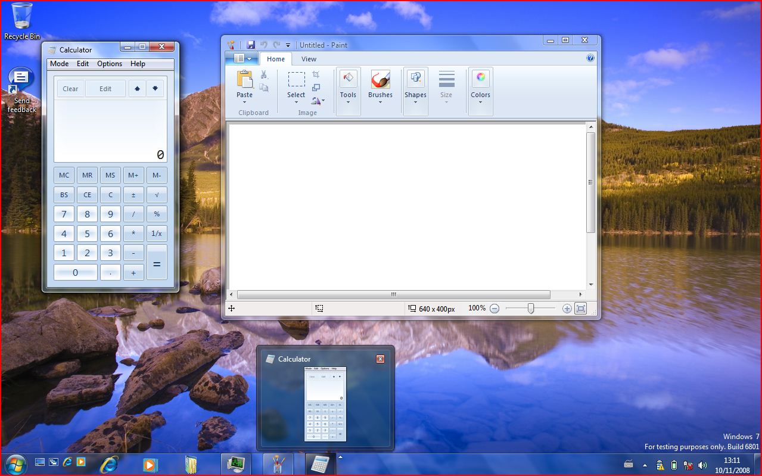
Task: Click the Crop icon in Paint's Image group
Action: pyautogui.click(x=316, y=74)
